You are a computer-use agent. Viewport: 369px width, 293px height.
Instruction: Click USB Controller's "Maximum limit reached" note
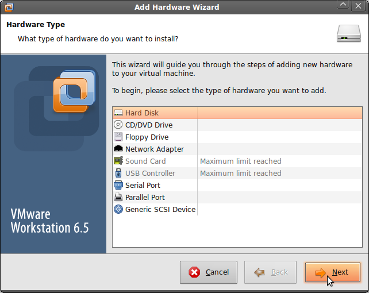coord(240,174)
